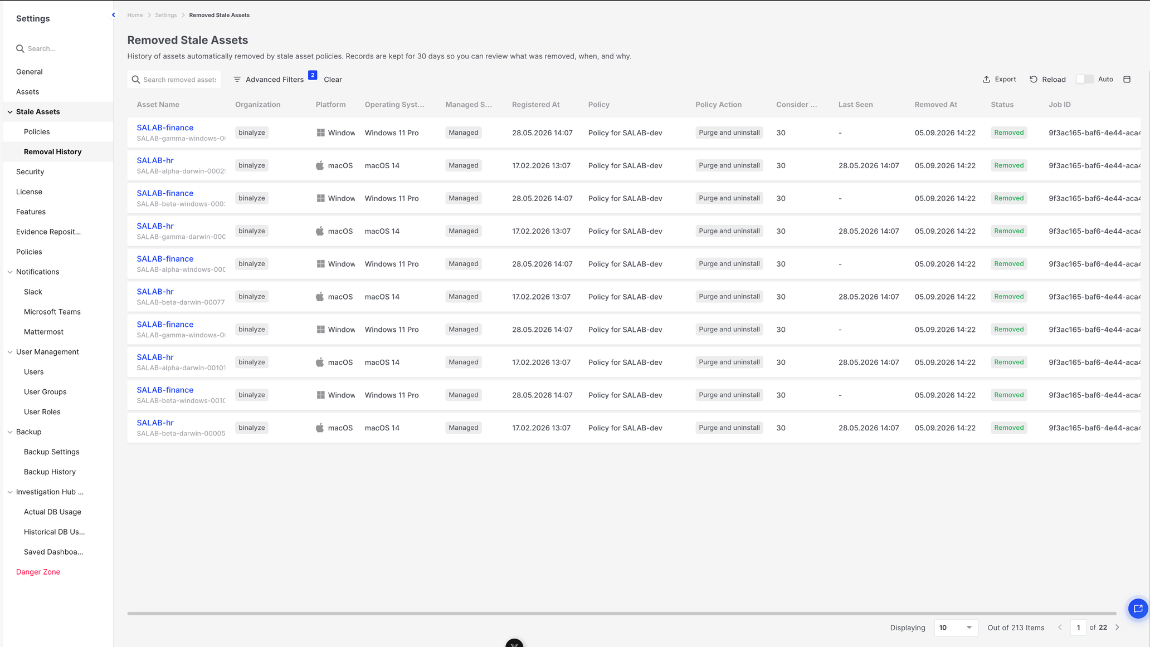
Task: Collapse the User Management section
Action: click(x=10, y=352)
